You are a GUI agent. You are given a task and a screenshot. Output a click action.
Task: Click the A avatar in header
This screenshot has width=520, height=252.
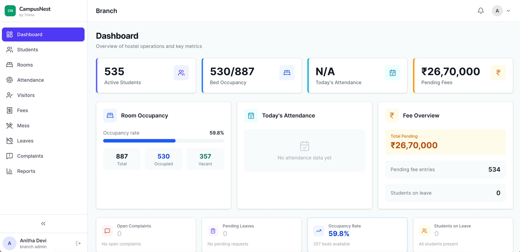point(497,11)
